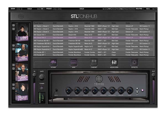Select highlighted preset '005 Diezel VH4 2'
Screen dimensions: 166x116
[93, 38]
